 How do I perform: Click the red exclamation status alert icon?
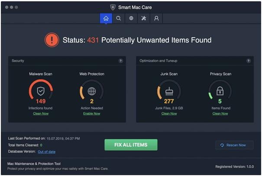52,40
